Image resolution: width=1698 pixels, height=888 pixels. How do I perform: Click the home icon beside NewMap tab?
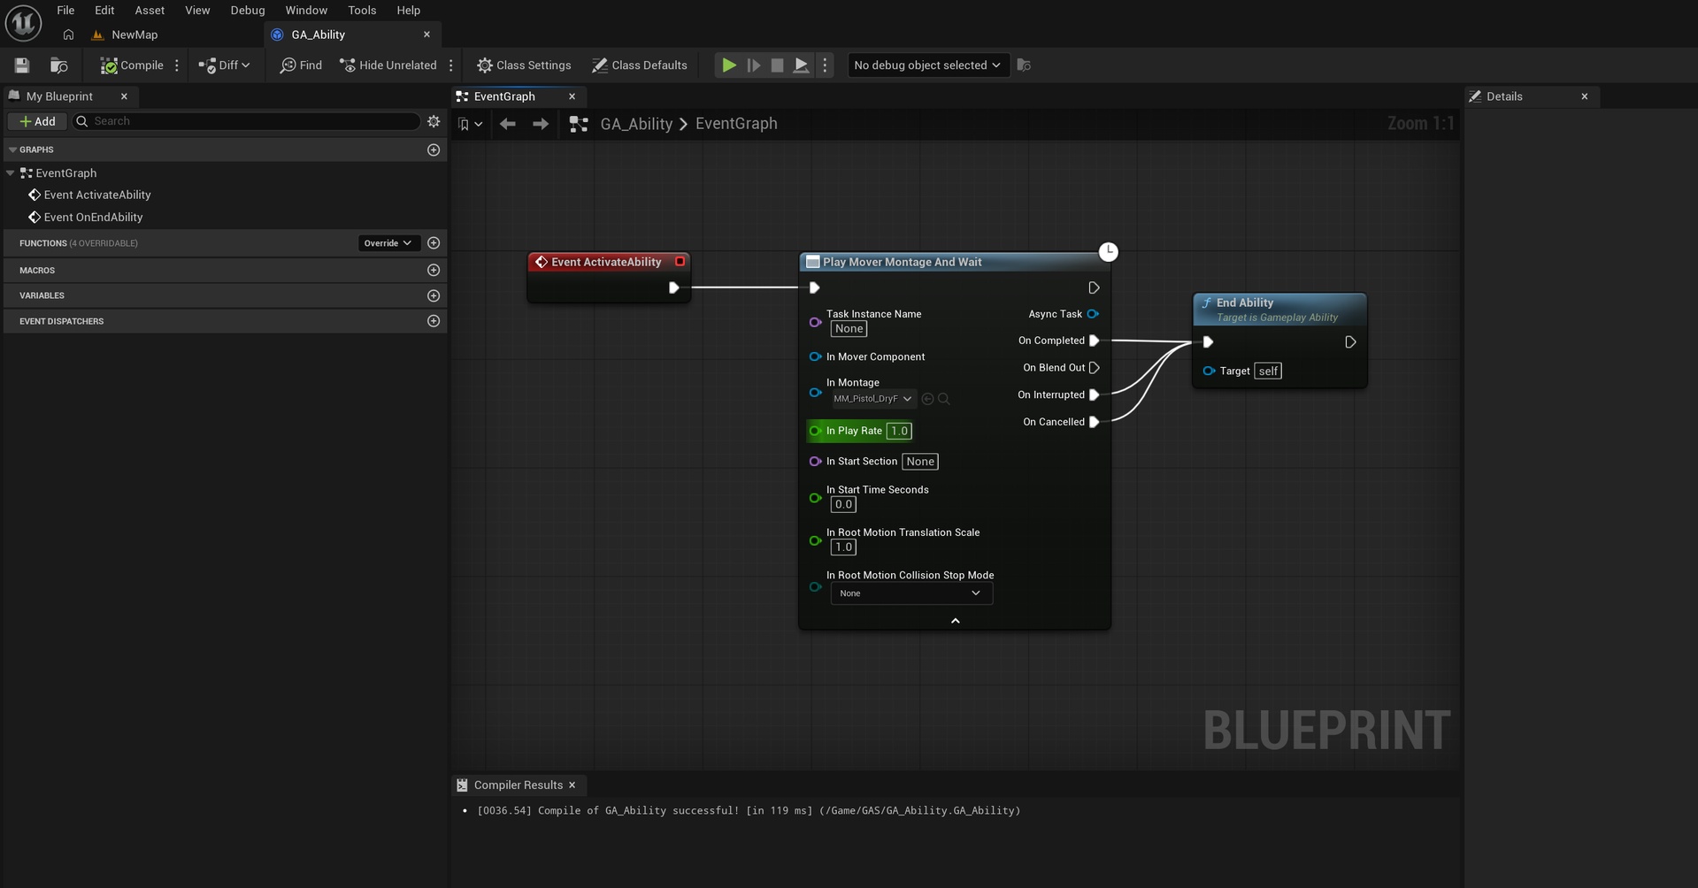[x=68, y=34]
